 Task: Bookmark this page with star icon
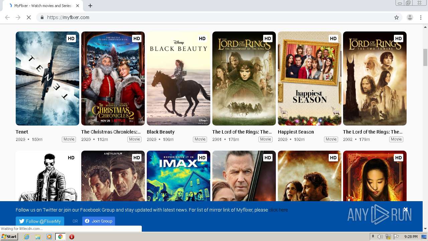pyautogui.click(x=397, y=17)
